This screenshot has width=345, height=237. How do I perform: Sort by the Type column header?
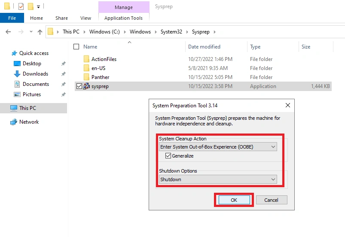click(x=255, y=47)
